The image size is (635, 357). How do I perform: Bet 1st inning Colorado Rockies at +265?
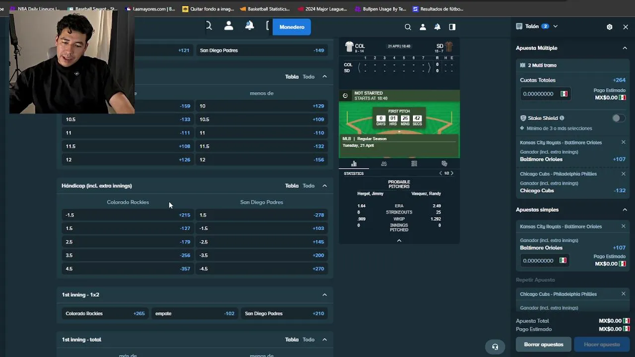tap(105, 313)
